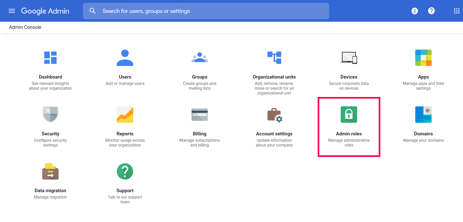Click 'Monitor usage across your organization' description

(125, 143)
